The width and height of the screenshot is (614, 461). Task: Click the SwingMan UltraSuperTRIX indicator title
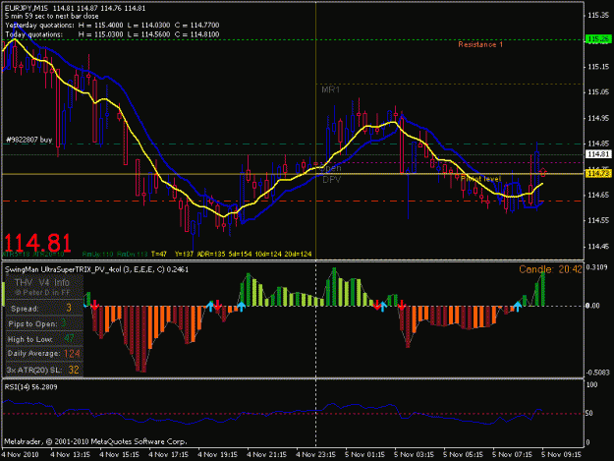tap(96, 269)
